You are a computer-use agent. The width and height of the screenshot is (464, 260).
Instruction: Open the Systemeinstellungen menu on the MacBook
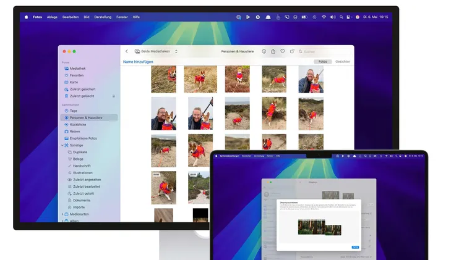coord(229,156)
